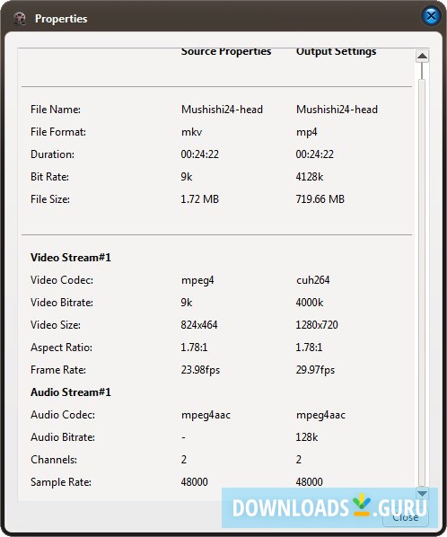
Task: Select output file format mp4
Action: (x=307, y=132)
